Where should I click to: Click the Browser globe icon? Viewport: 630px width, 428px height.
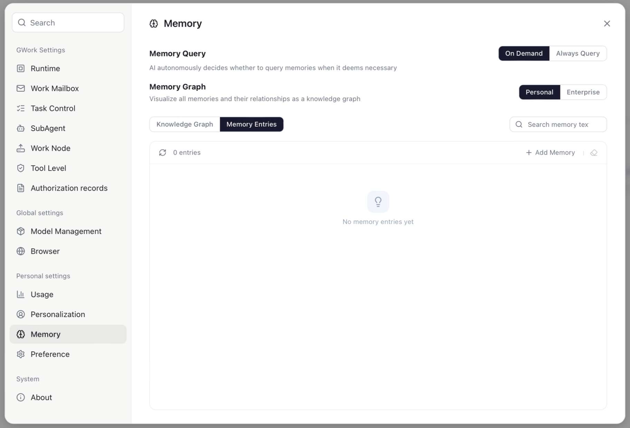(21, 251)
